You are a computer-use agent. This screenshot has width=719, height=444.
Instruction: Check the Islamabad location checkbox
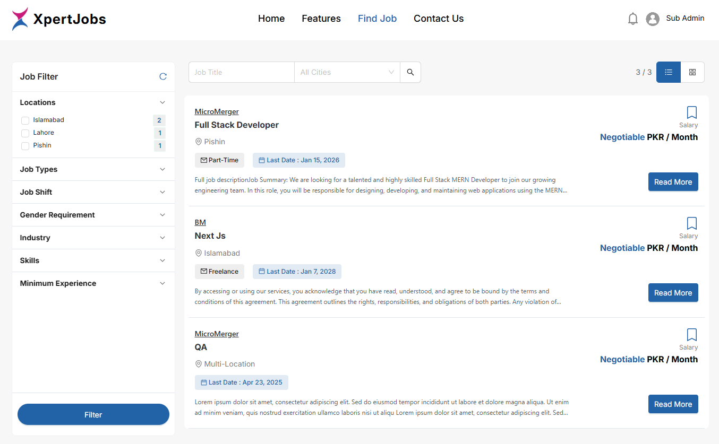pos(25,120)
